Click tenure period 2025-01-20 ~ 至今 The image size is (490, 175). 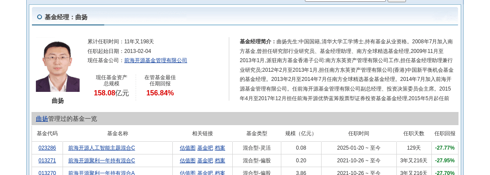tap(359, 148)
